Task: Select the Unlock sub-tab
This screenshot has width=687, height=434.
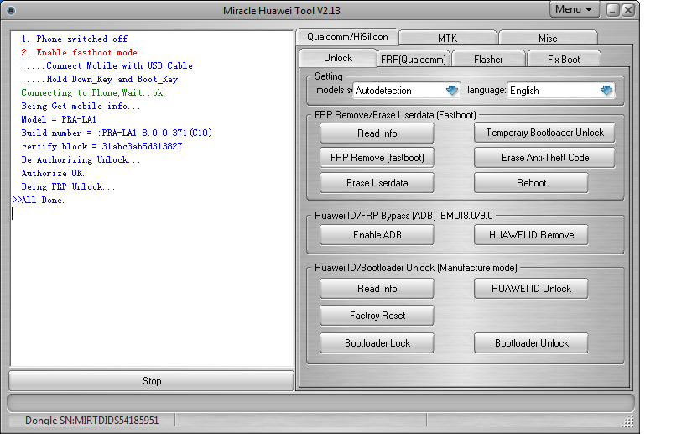Action: pyautogui.click(x=338, y=58)
